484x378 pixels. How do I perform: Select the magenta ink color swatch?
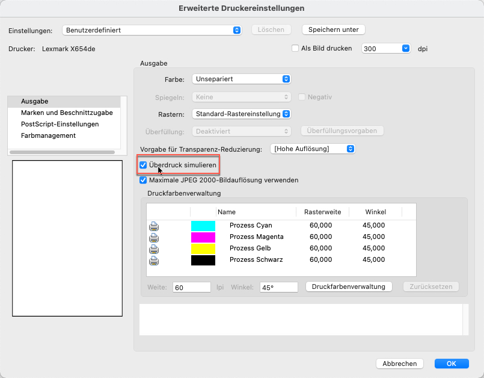203,237
